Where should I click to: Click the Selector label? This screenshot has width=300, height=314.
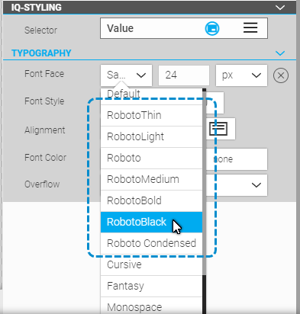click(40, 30)
